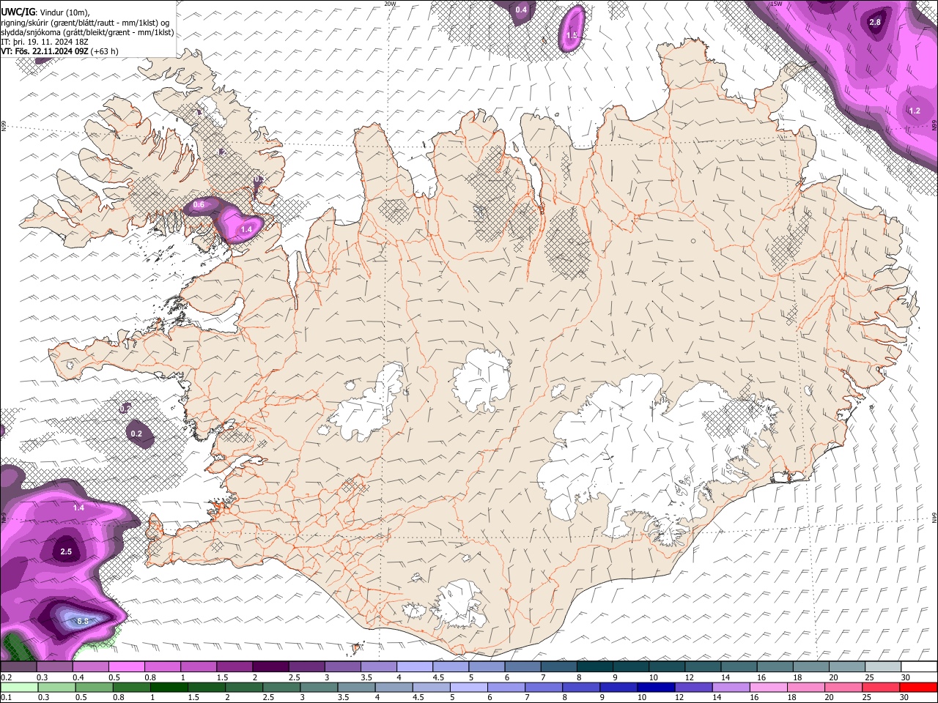Click upper scale swatch between 12 and 14

(x=703, y=667)
